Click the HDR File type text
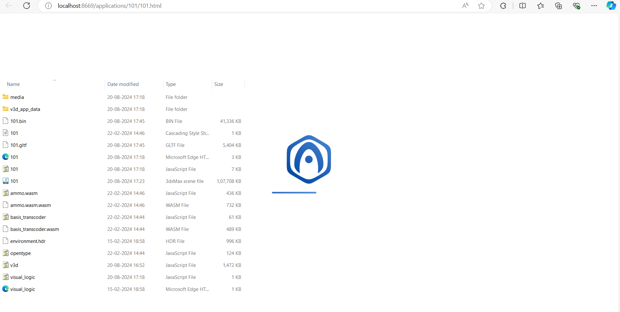Viewport: 620px width, 312px height. coord(175,241)
